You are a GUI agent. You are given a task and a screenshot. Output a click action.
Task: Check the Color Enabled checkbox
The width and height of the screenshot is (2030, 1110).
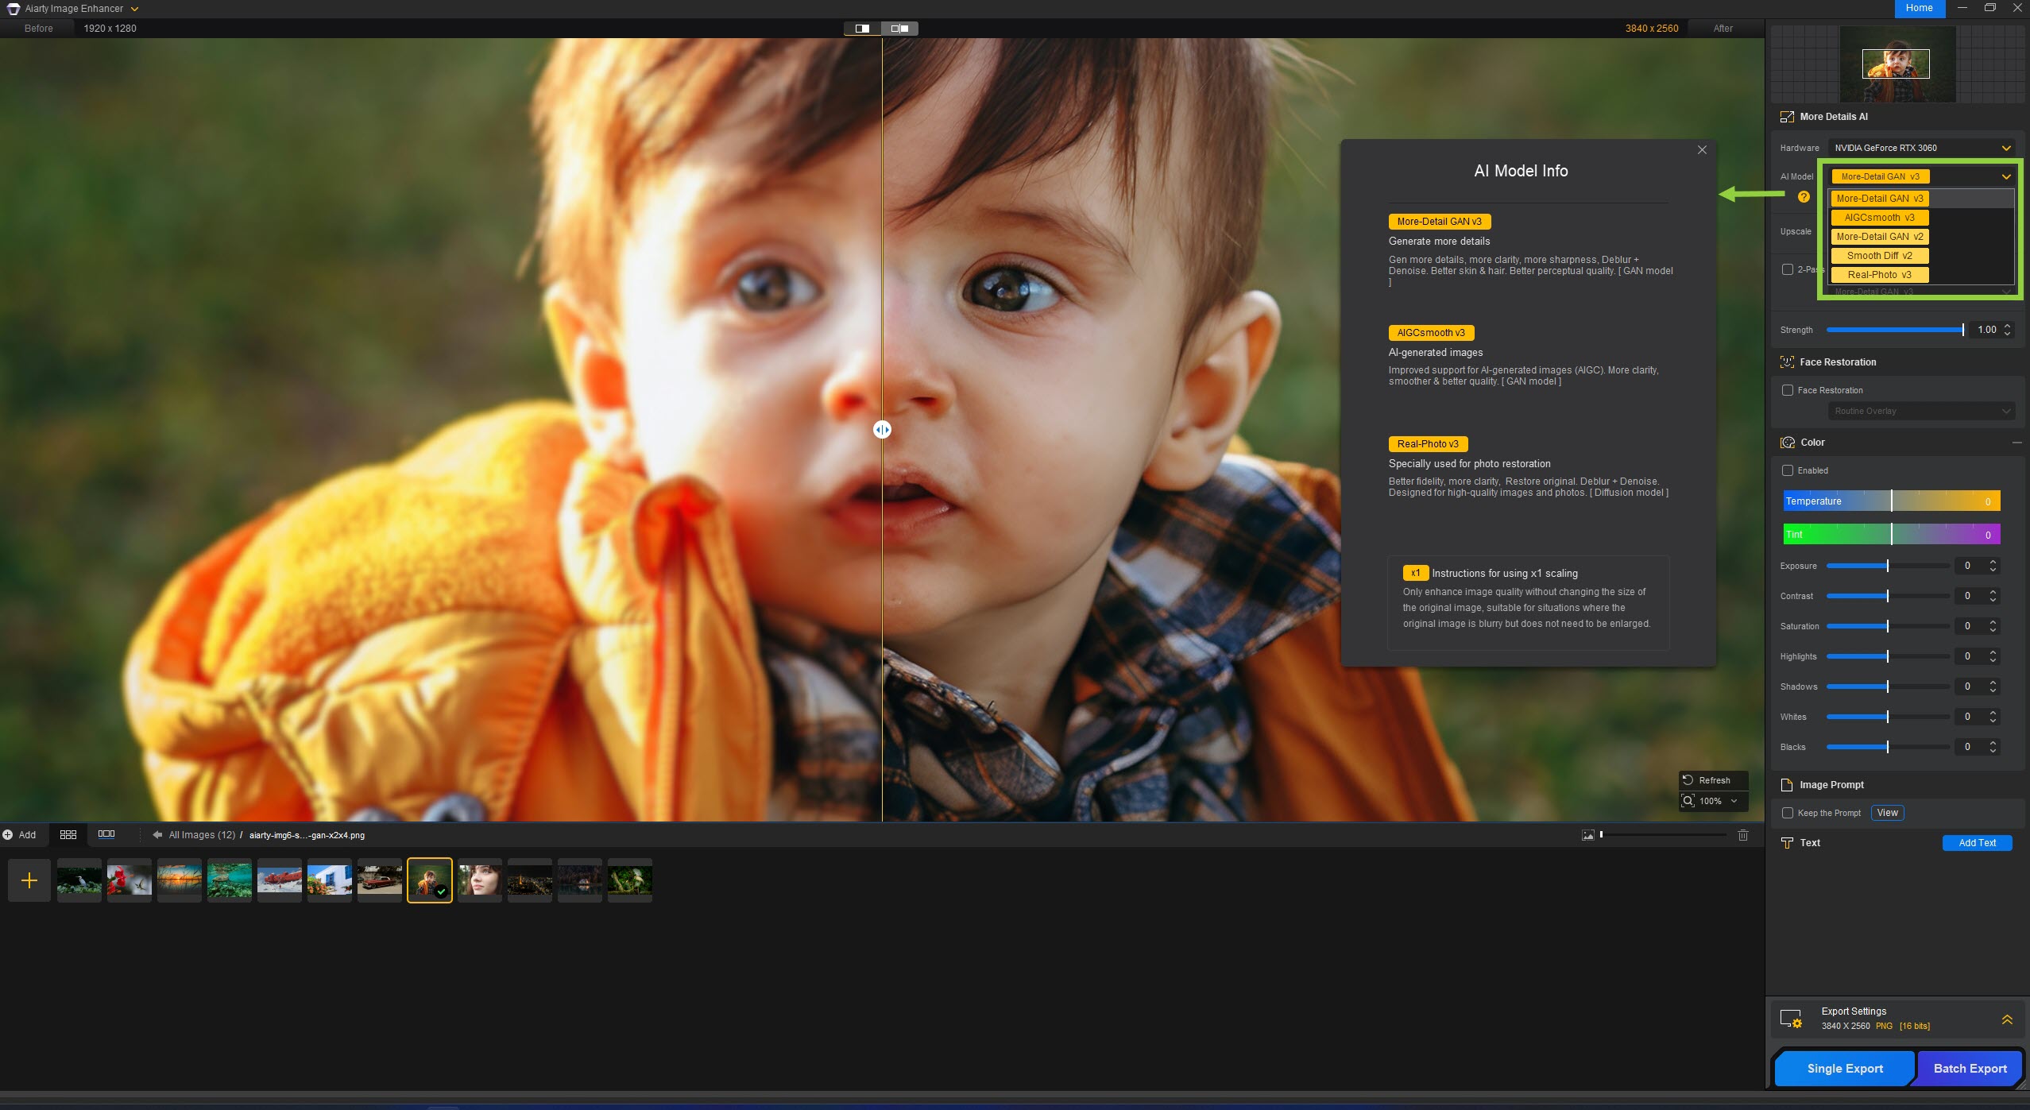pyautogui.click(x=1788, y=470)
